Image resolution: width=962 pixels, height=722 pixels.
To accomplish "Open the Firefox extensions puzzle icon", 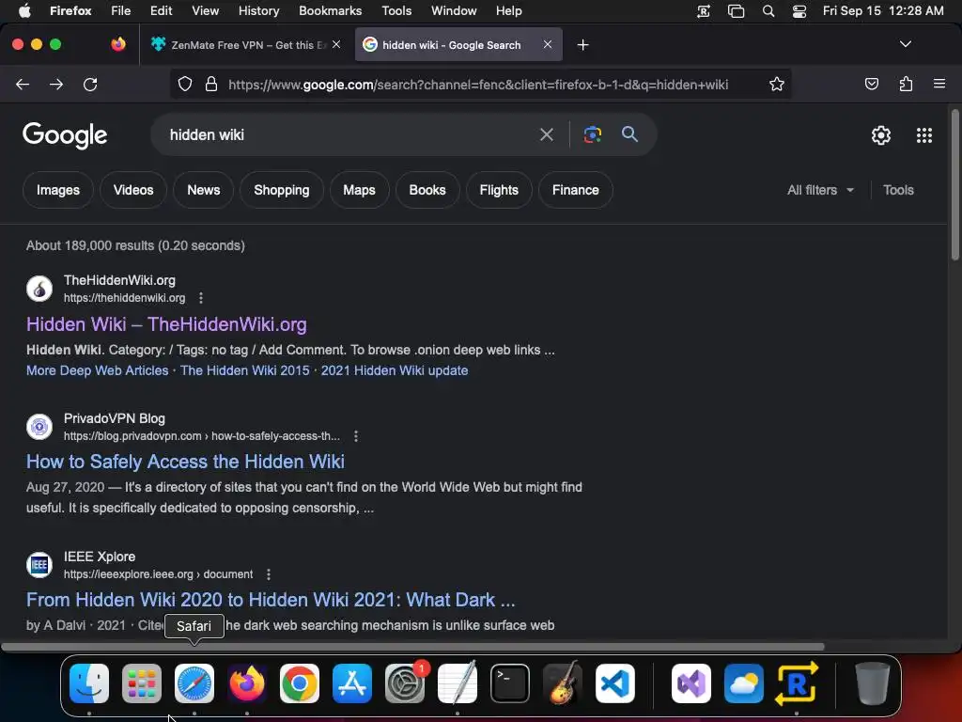I will pyautogui.click(x=906, y=84).
